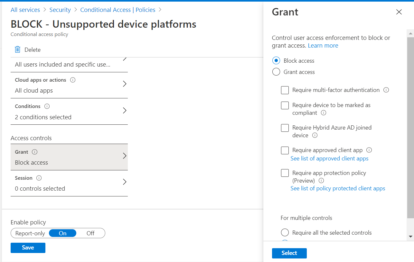Click the 'BLOCK - Unsupported device platforms' title
Viewport: 414px width, 262px height.
click(x=103, y=24)
